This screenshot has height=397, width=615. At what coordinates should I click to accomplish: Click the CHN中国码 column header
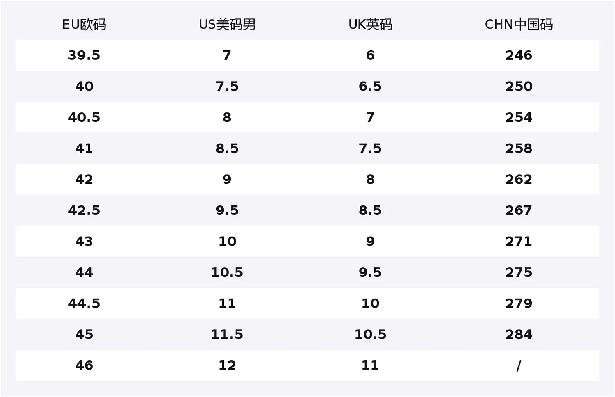(x=519, y=25)
